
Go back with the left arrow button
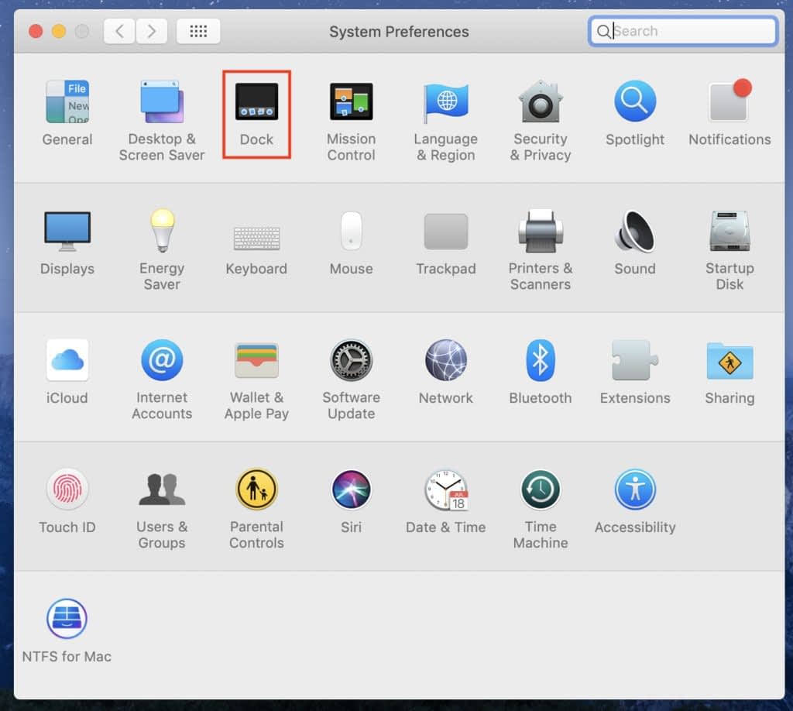118,31
